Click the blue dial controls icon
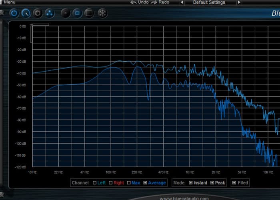The height and width of the screenshot is (200, 280). coord(26,13)
